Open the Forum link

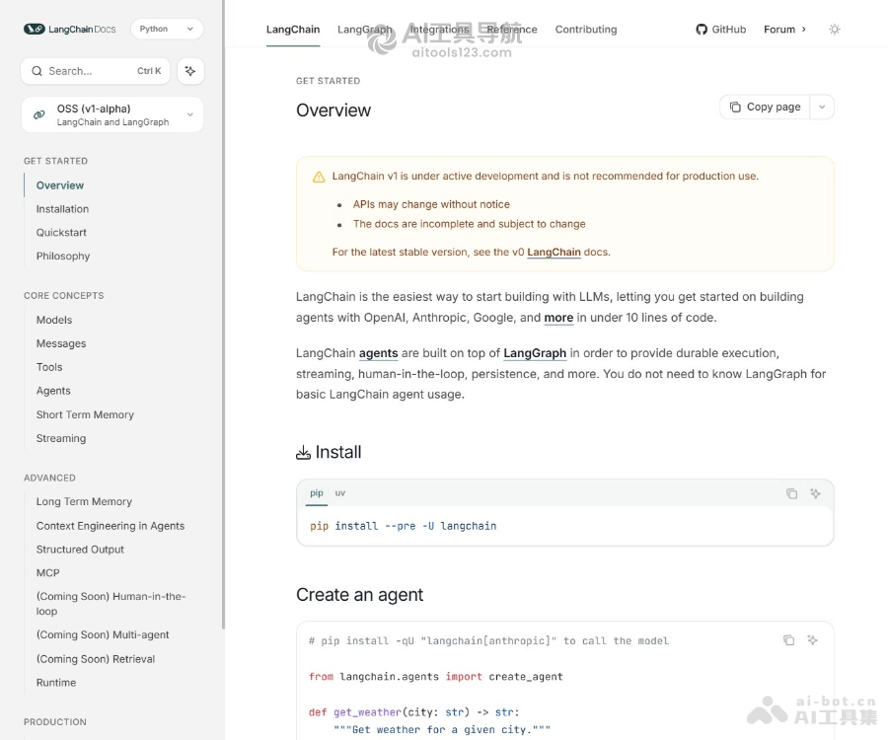click(779, 30)
